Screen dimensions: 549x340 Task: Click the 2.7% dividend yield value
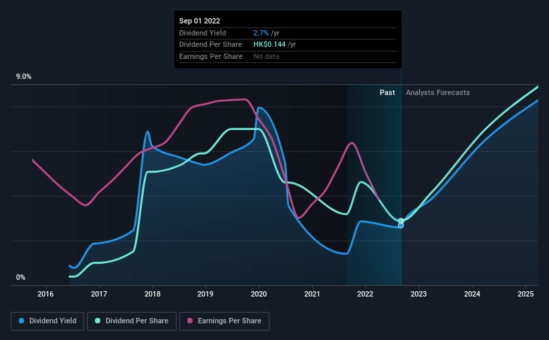click(x=261, y=33)
